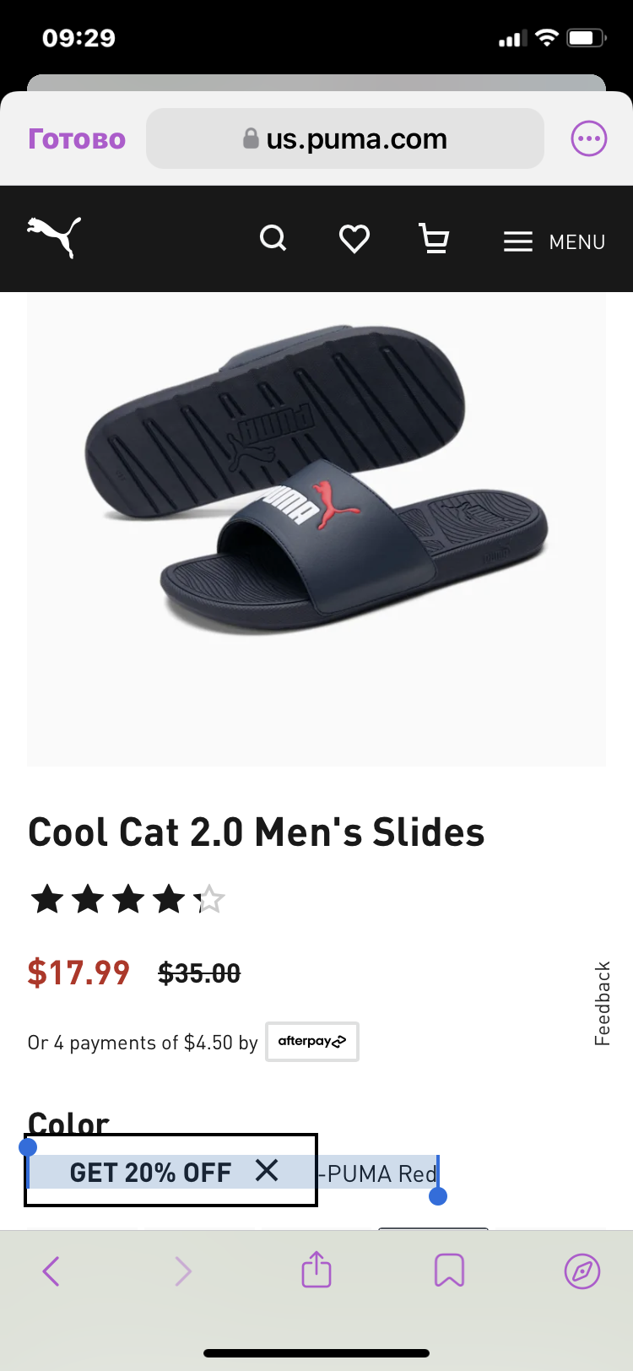Close the GET 20% OFF banner
This screenshot has height=1371, width=633.
(267, 1170)
